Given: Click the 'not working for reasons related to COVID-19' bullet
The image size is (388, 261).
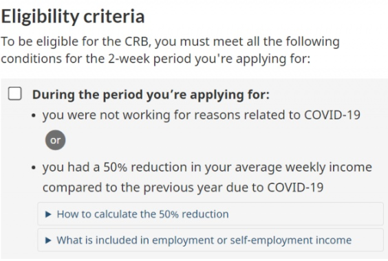Looking at the screenshot, I should coord(201,115).
